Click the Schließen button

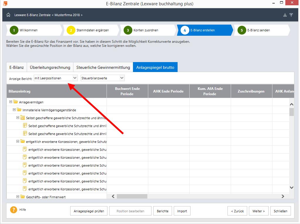coord(281,211)
